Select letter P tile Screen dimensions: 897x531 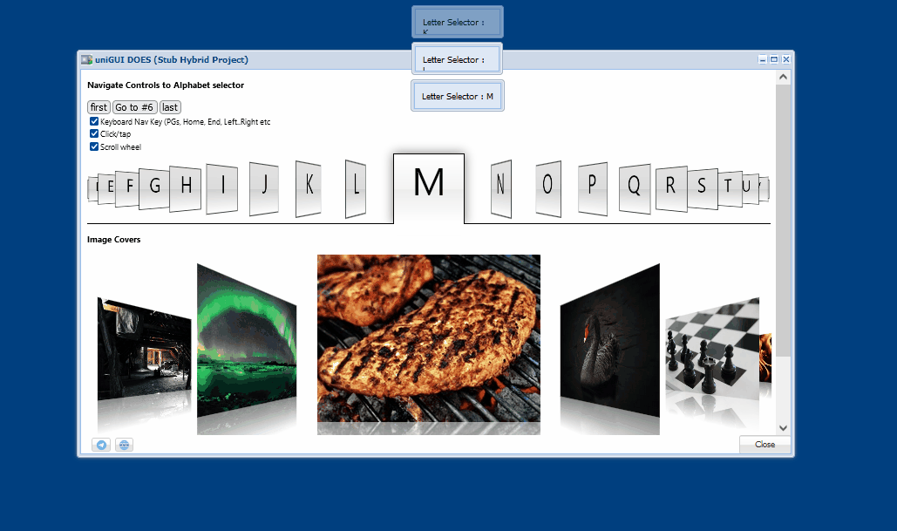[593, 187]
